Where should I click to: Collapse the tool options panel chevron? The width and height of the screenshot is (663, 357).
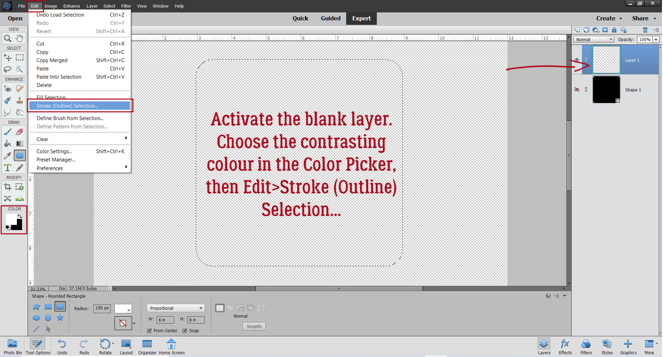coord(565,296)
